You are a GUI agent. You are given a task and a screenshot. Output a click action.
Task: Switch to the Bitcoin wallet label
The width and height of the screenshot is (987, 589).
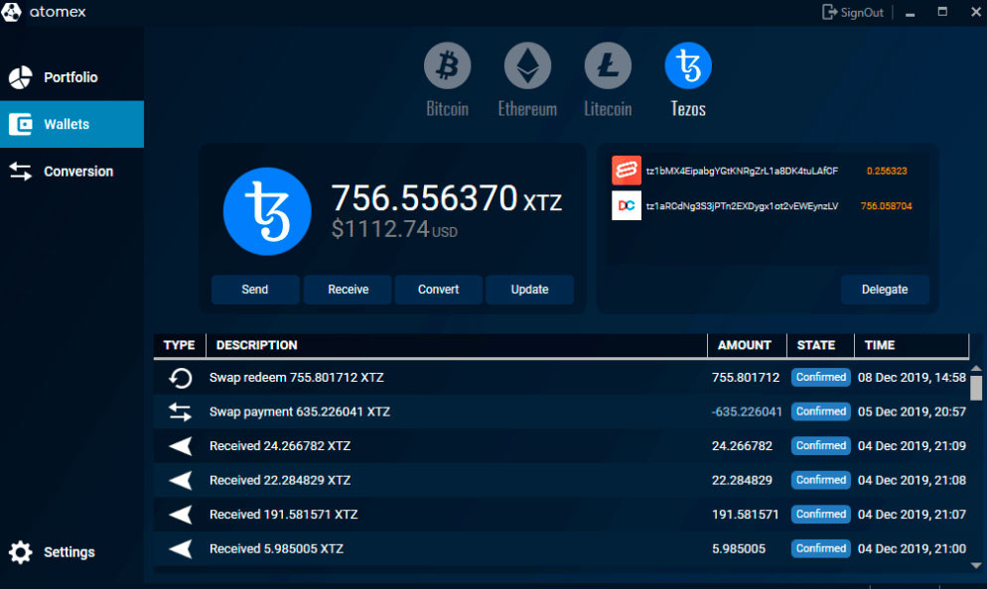click(x=447, y=109)
